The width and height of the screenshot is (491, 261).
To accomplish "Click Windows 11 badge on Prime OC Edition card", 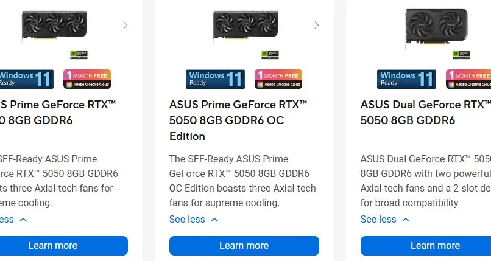I will click(x=216, y=79).
